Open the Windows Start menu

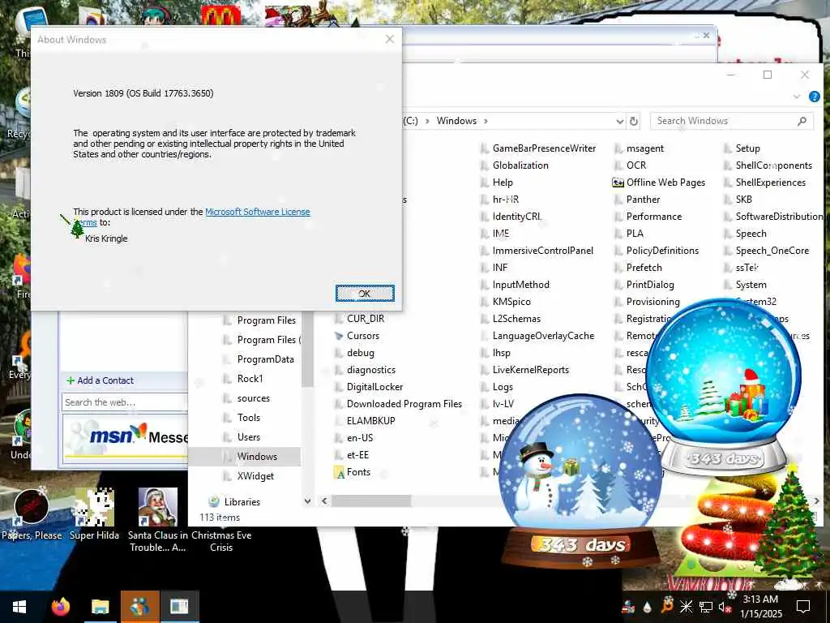pos(19,607)
